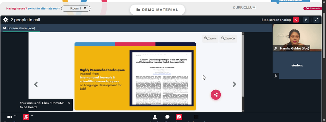Unmute the red microphone button
Viewport: 326px width, 122px height.
click(x=26, y=117)
